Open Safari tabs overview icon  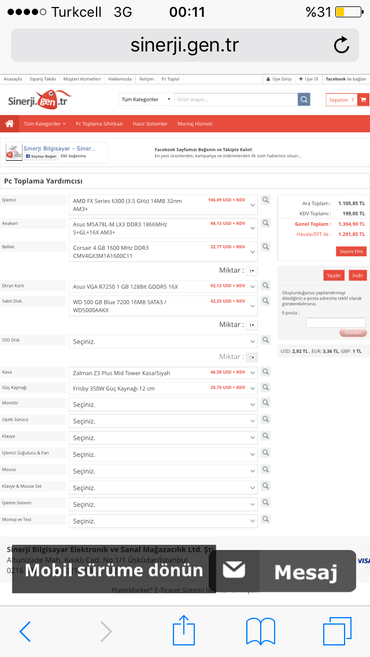tap(337, 631)
